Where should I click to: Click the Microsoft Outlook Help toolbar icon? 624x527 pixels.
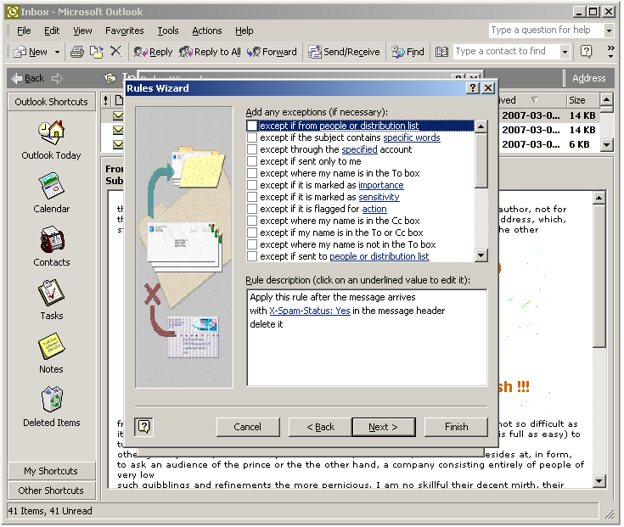[x=586, y=51]
